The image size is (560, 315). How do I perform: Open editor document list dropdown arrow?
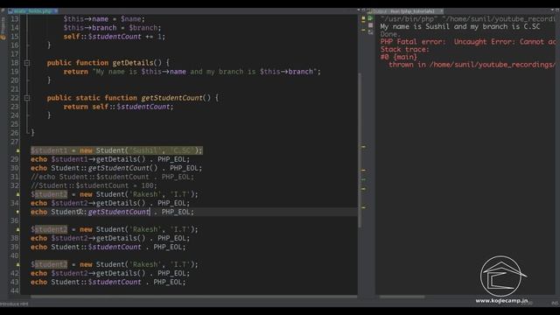coord(358,10)
